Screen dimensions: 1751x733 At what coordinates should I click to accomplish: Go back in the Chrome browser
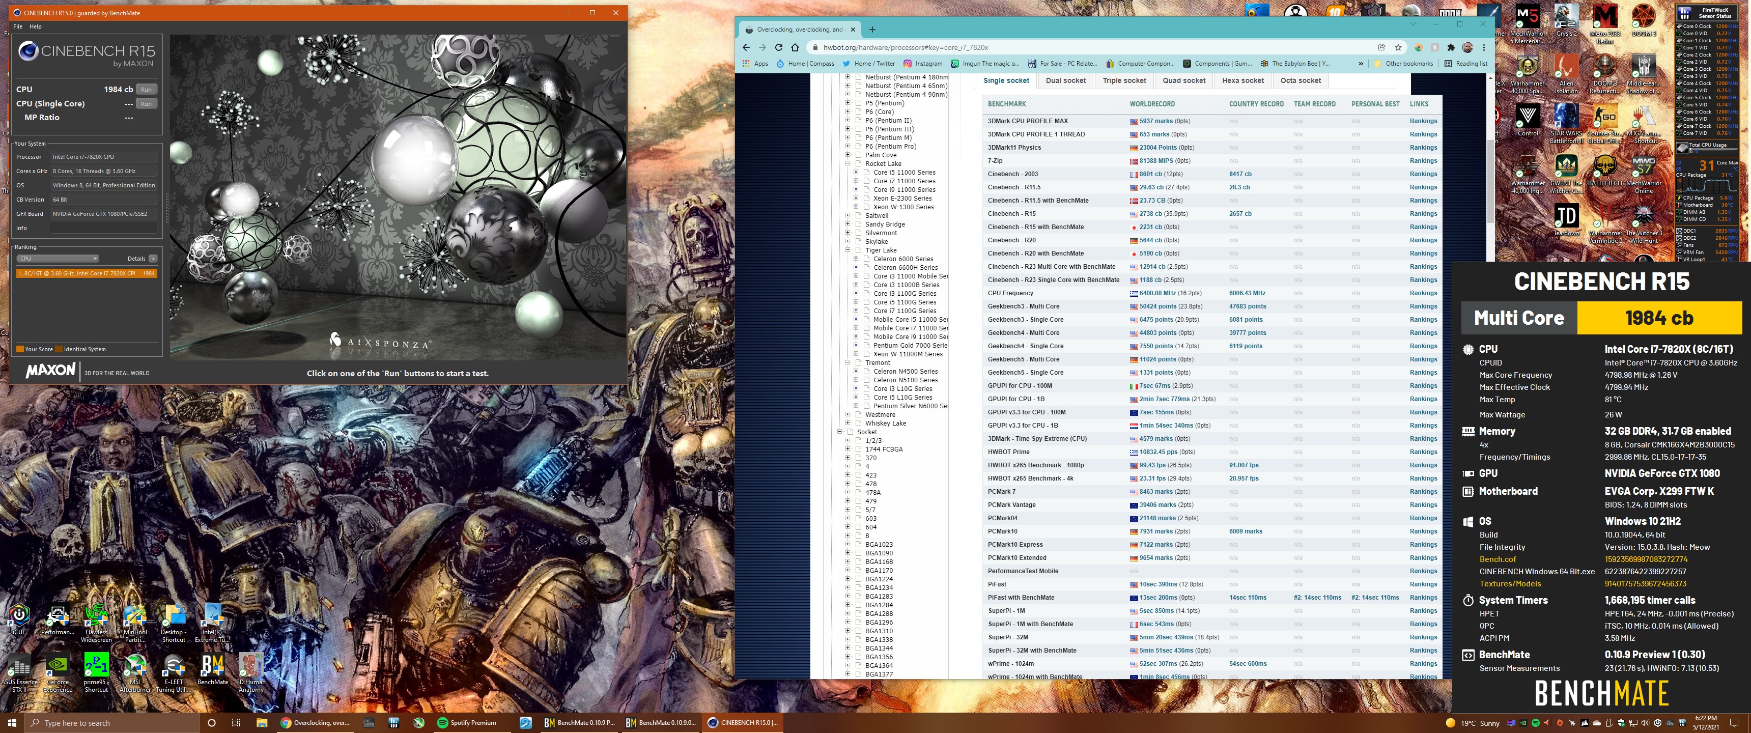click(x=746, y=48)
